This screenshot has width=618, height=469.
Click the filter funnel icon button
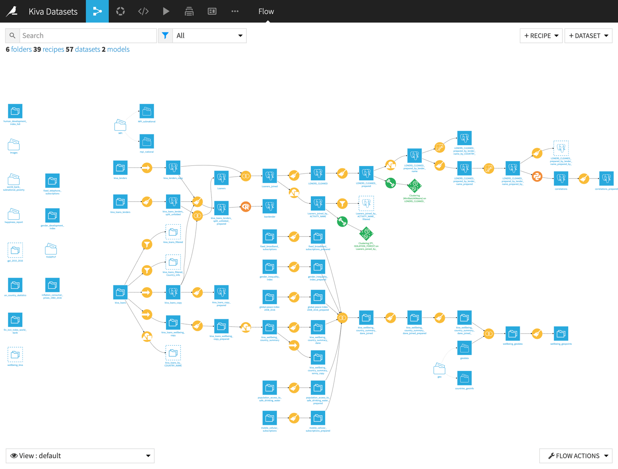(x=165, y=36)
